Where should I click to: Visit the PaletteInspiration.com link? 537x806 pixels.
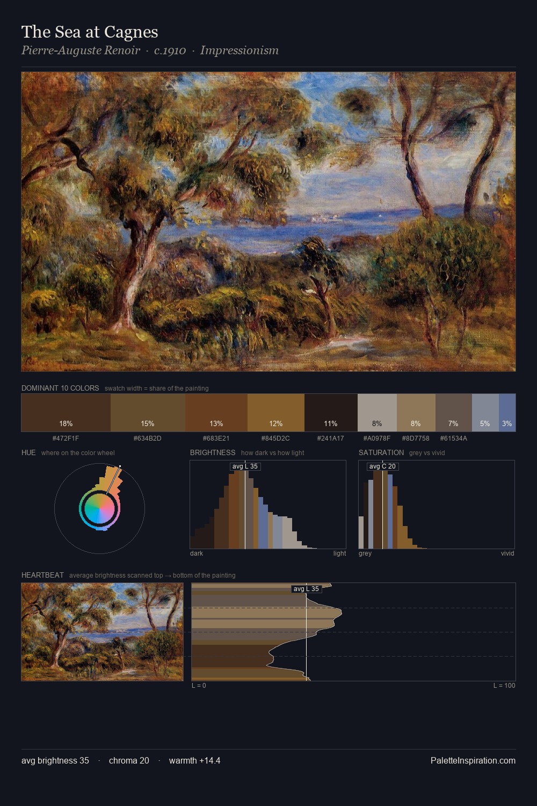[473, 760]
